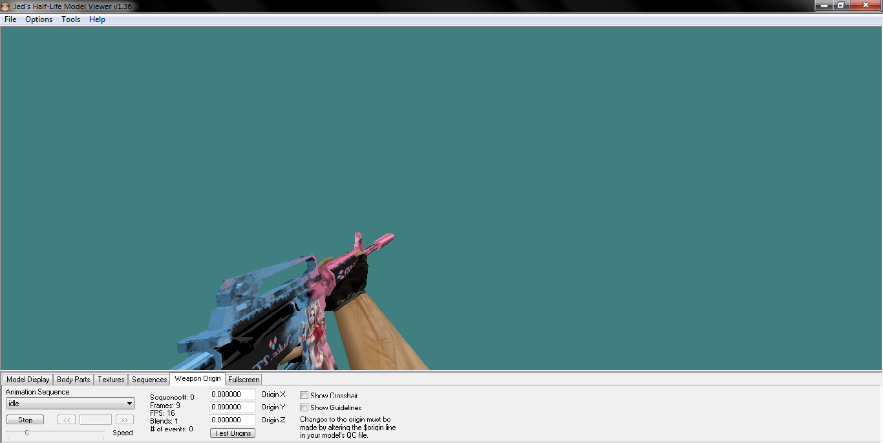
Task: Minimize the model viewer window
Action: pyautogui.click(x=823, y=5)
